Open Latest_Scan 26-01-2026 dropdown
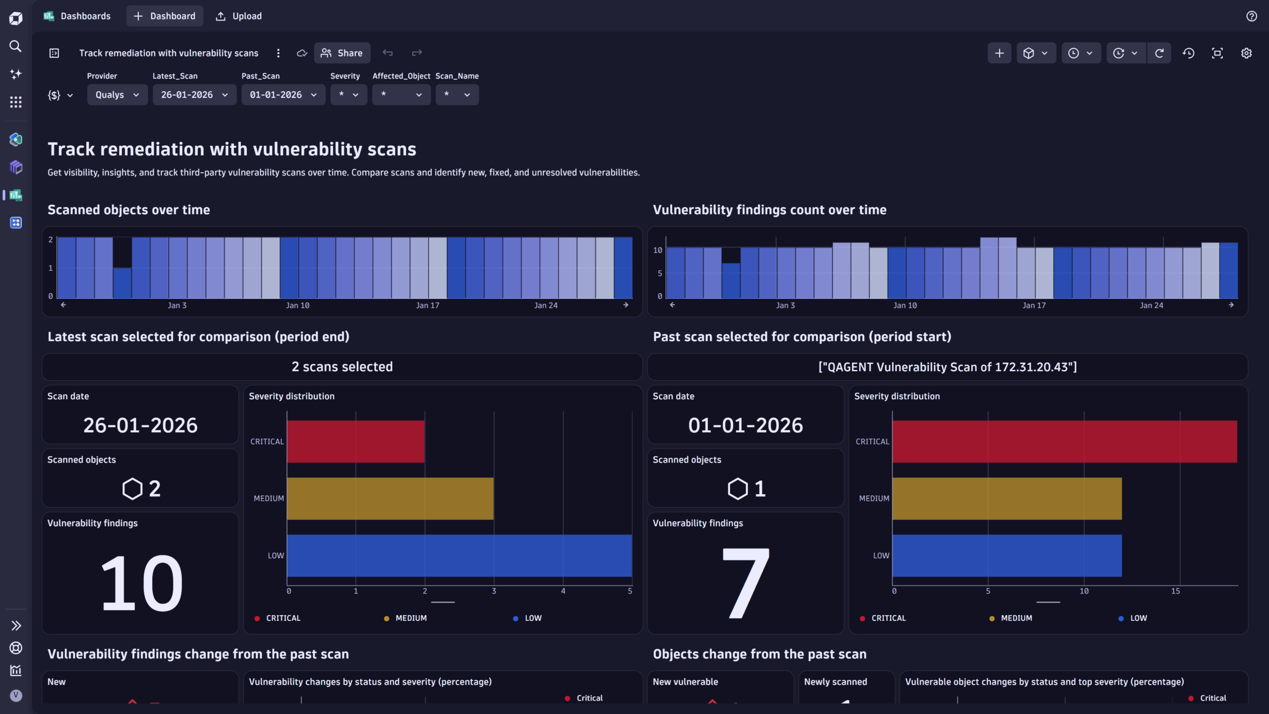Viewport: 1269px width, 714px height. coord(194,95)
